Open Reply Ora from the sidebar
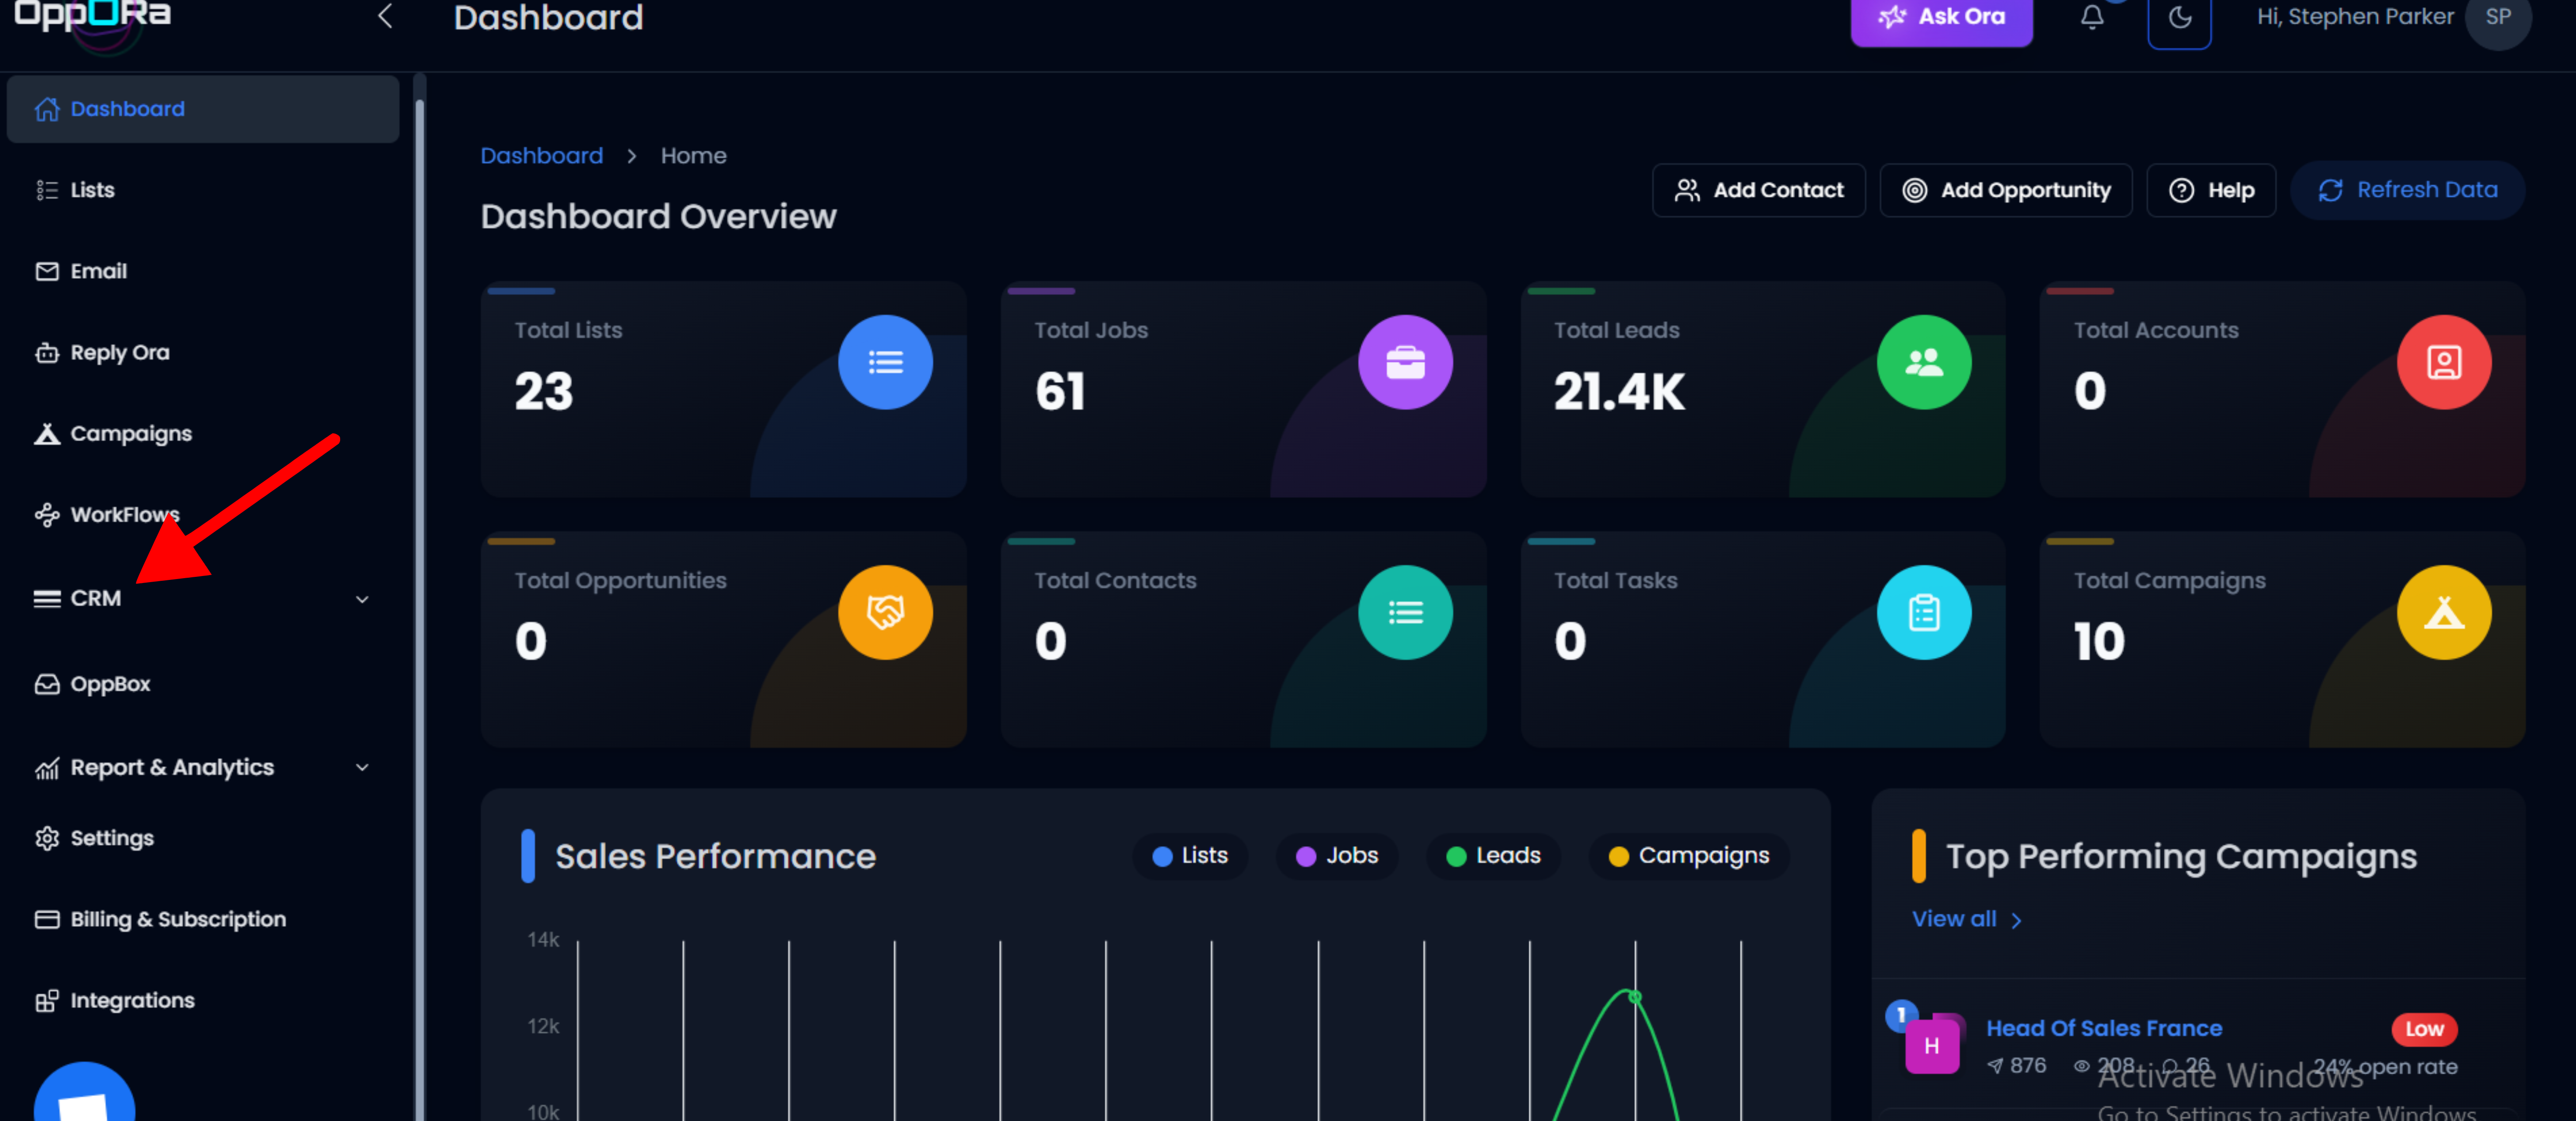Image resolution: width=2576 pixels, height=1121 pixels. click(119, 353)
